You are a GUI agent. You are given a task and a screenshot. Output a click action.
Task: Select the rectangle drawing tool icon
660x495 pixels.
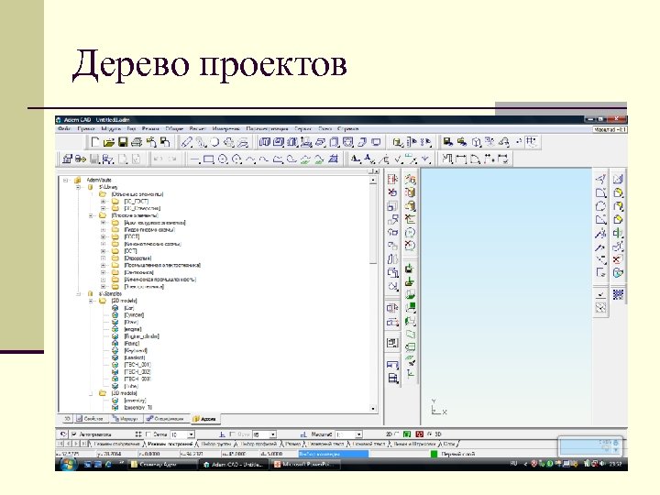[208, 159]
